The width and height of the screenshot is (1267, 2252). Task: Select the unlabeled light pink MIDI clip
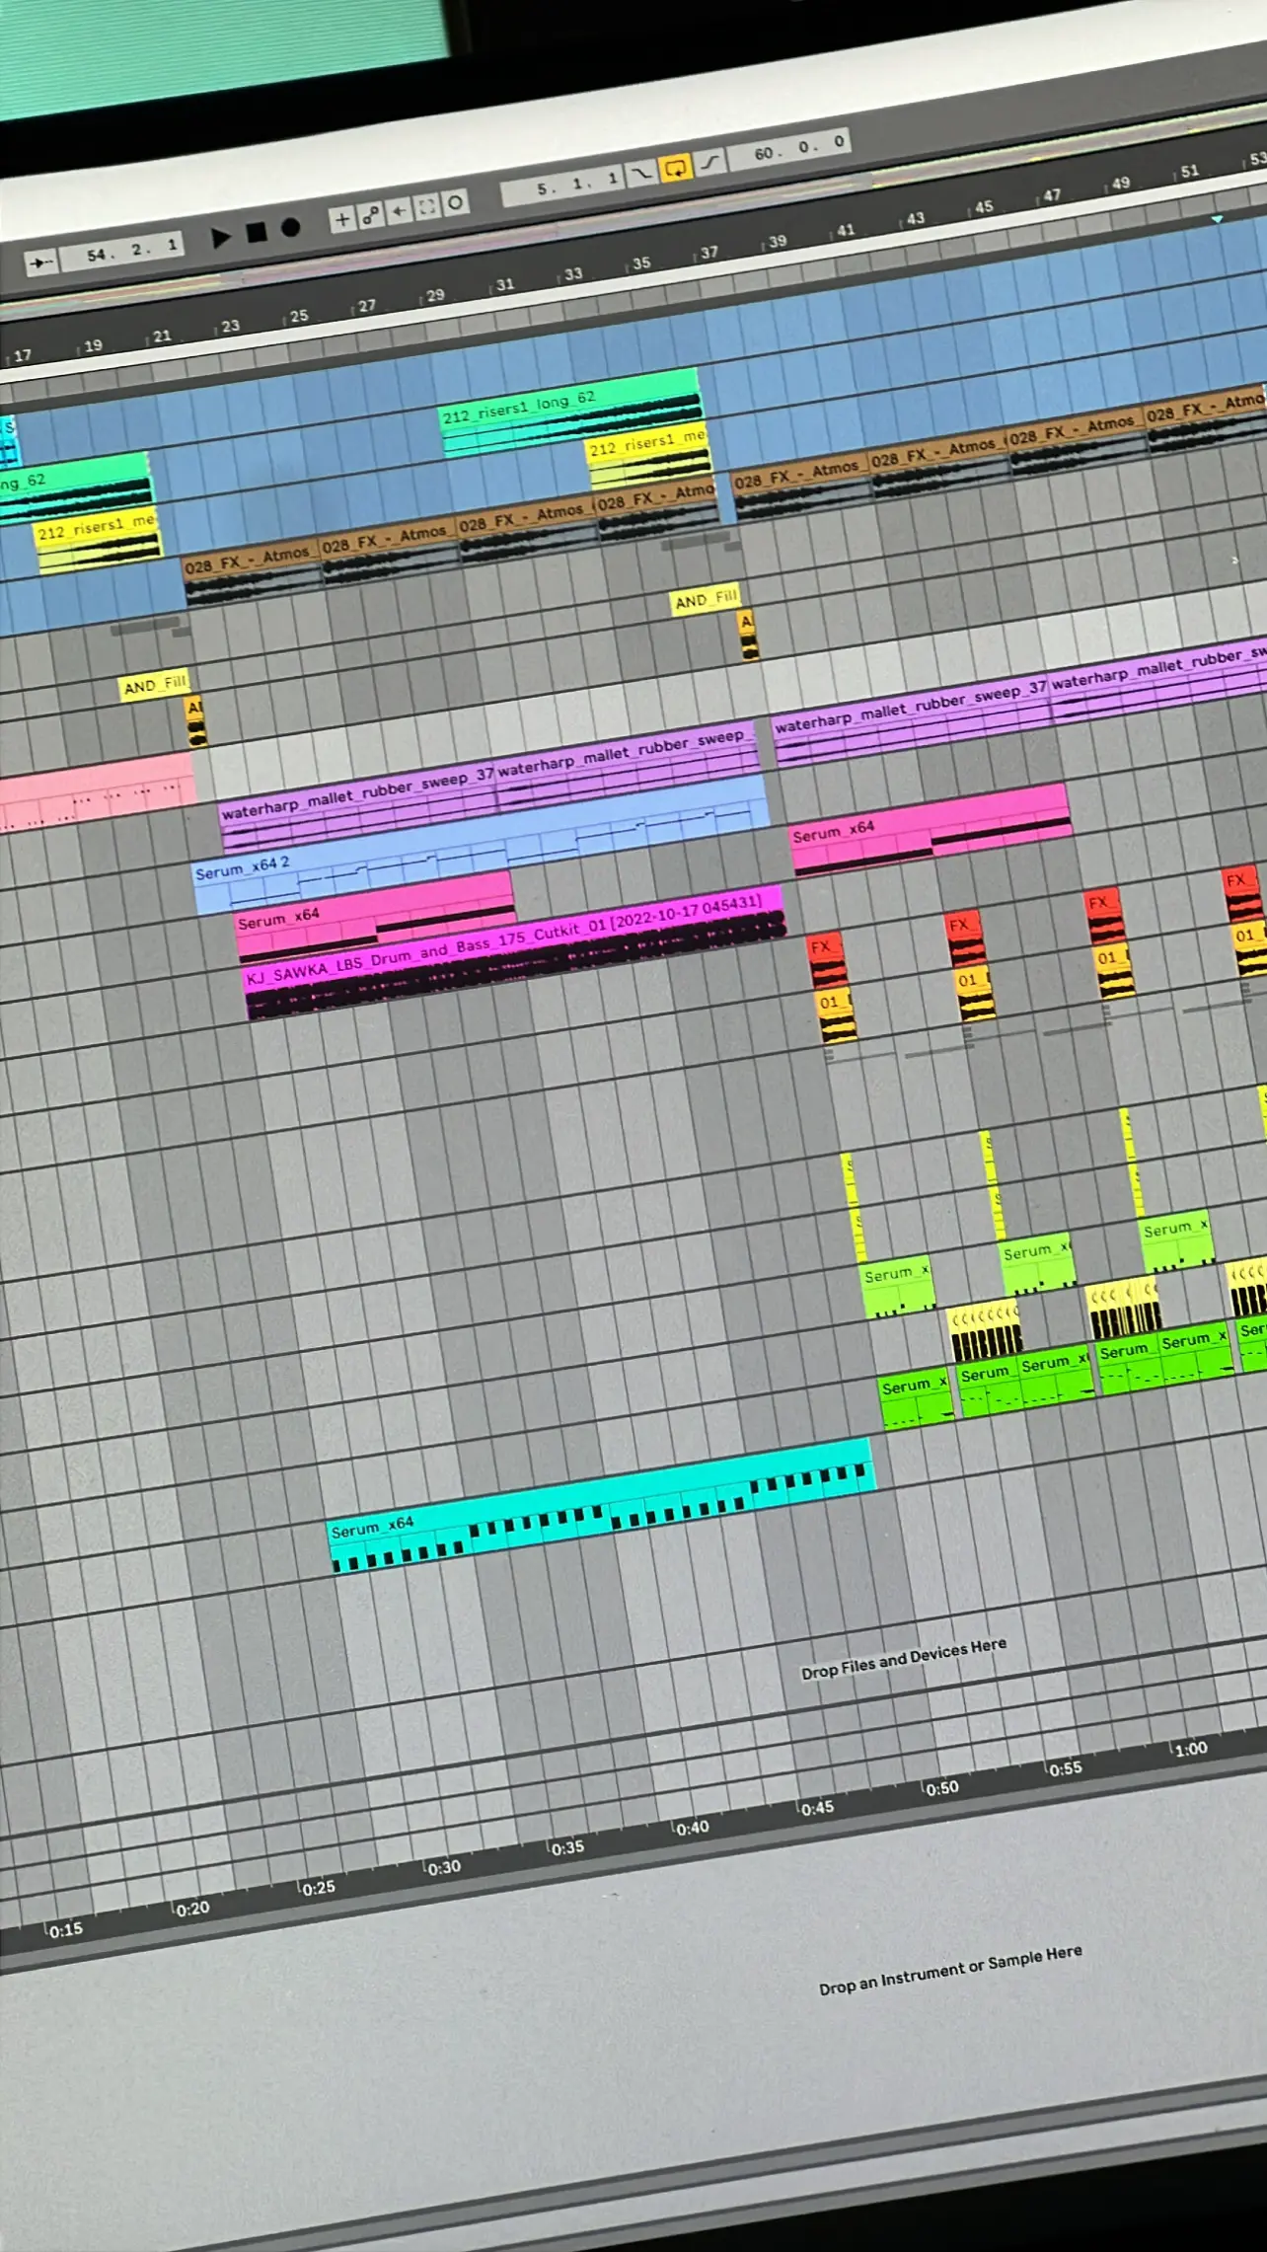[96, 792]
